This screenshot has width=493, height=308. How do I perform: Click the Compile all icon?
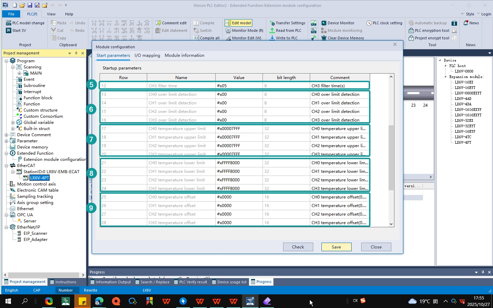(x=196, y=38)
